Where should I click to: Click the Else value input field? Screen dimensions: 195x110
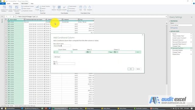point(66,64)
